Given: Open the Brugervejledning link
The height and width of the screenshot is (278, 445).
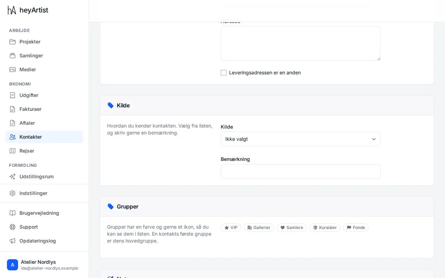Looking at the screenshot, I should [44, 213].
